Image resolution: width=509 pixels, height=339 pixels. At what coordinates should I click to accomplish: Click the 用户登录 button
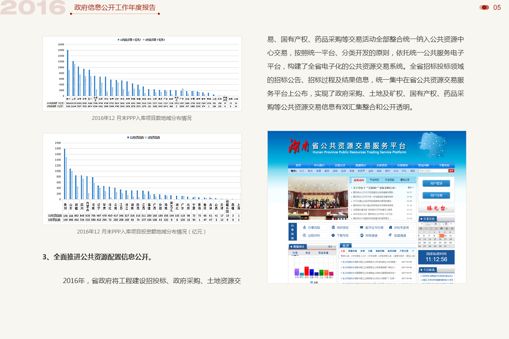(436, 183)
